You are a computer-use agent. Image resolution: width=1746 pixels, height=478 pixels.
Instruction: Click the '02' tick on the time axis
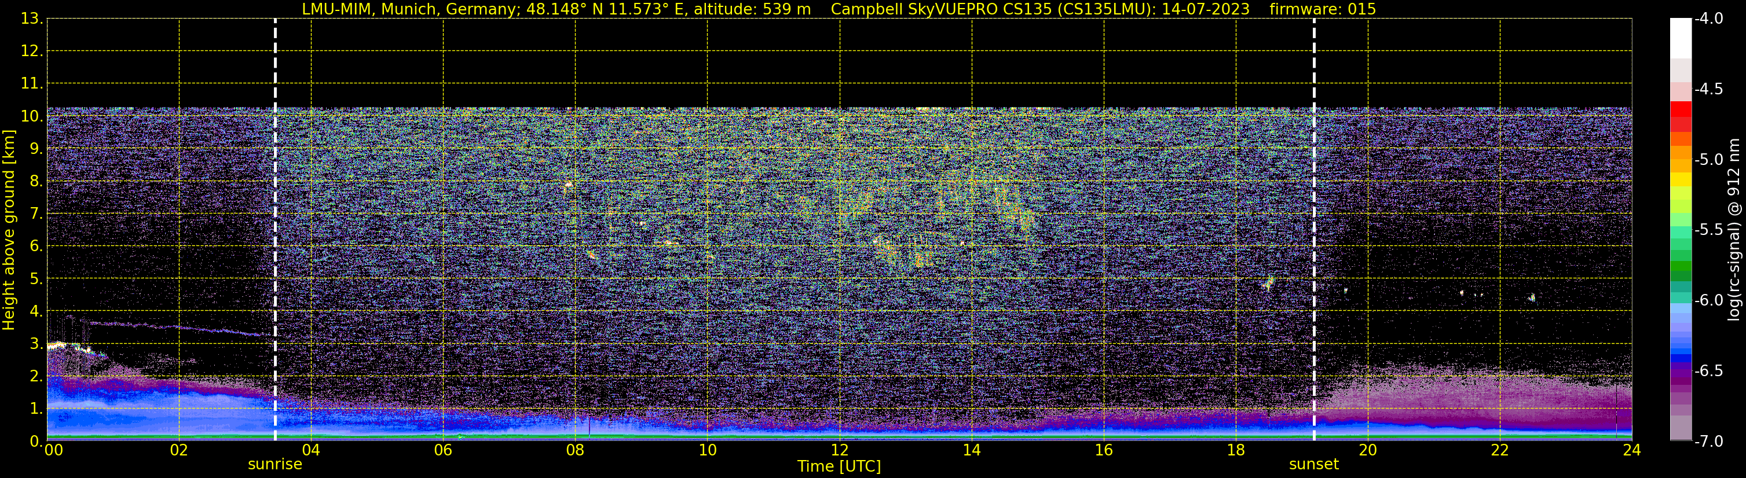179,450
